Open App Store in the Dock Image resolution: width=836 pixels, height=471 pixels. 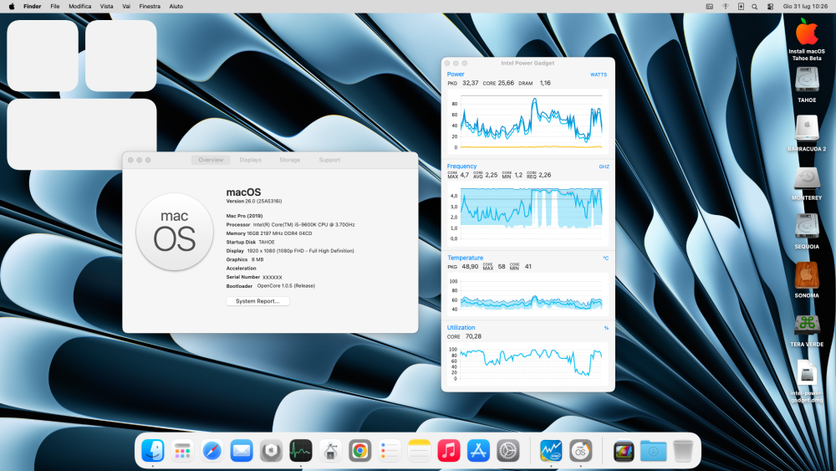(x=478, y=451)
